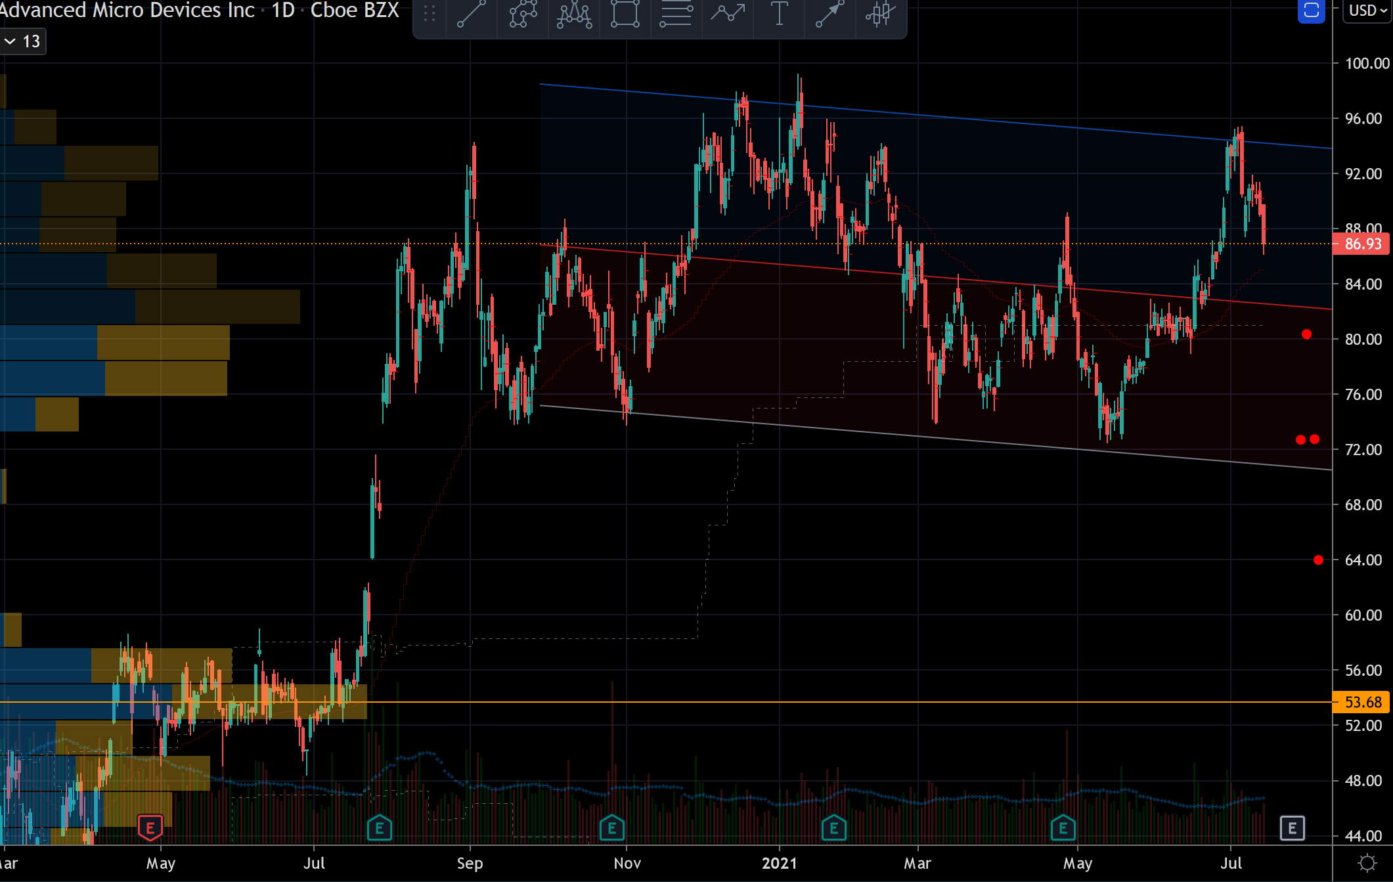The width and height of the screenshot is (1393, 882).
Task: Select the XABCD pattern tool
Action: point(523,14)
